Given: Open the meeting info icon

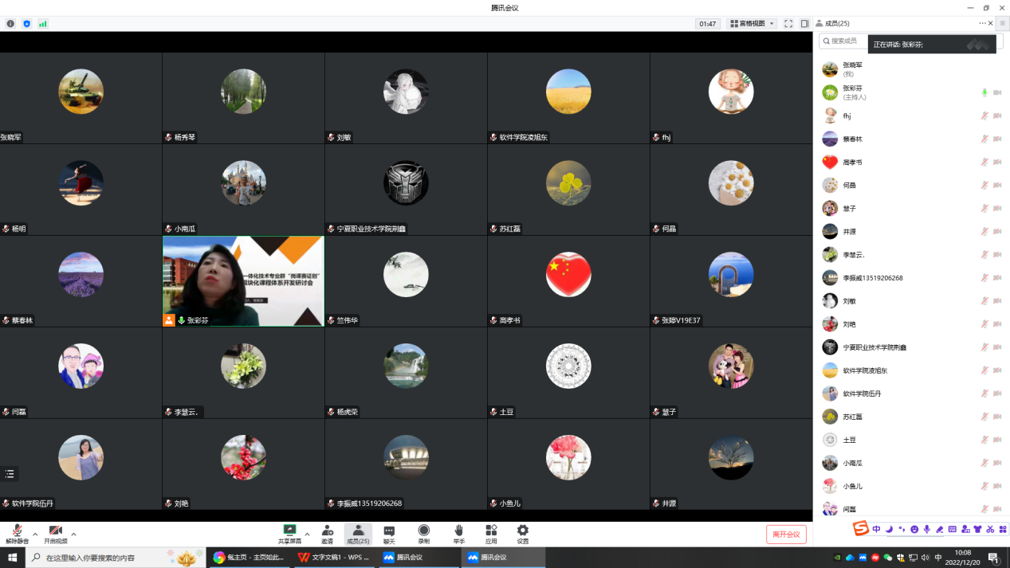Looking at the screenshot, I should click(x=10, y=24).
